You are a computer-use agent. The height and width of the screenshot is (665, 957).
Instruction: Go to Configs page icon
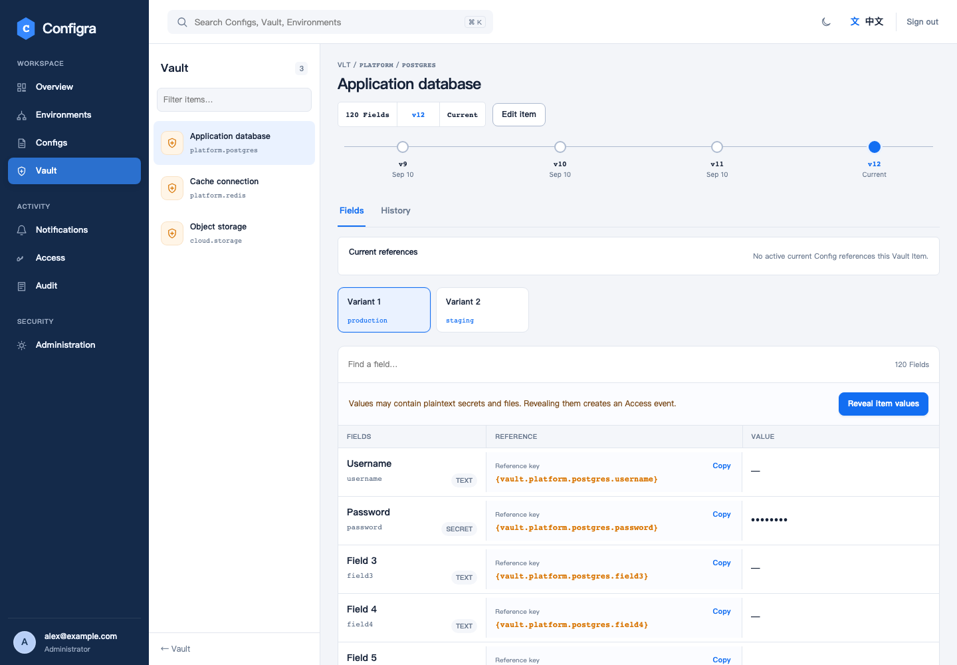(22, 143)
